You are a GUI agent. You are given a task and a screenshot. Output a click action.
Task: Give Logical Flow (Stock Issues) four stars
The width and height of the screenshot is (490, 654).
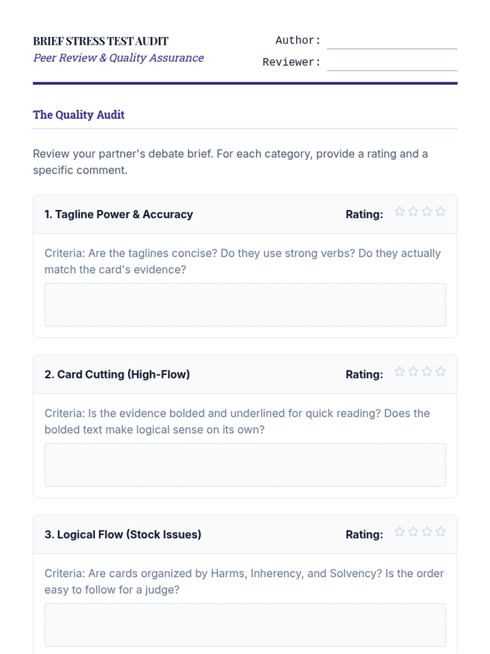tap(440, 532)
